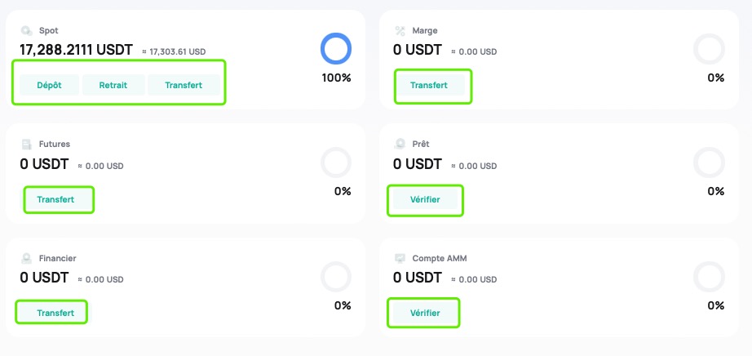
Task: Click the Financier account icon
Action: pyautogui.click(x=26, y=259)
